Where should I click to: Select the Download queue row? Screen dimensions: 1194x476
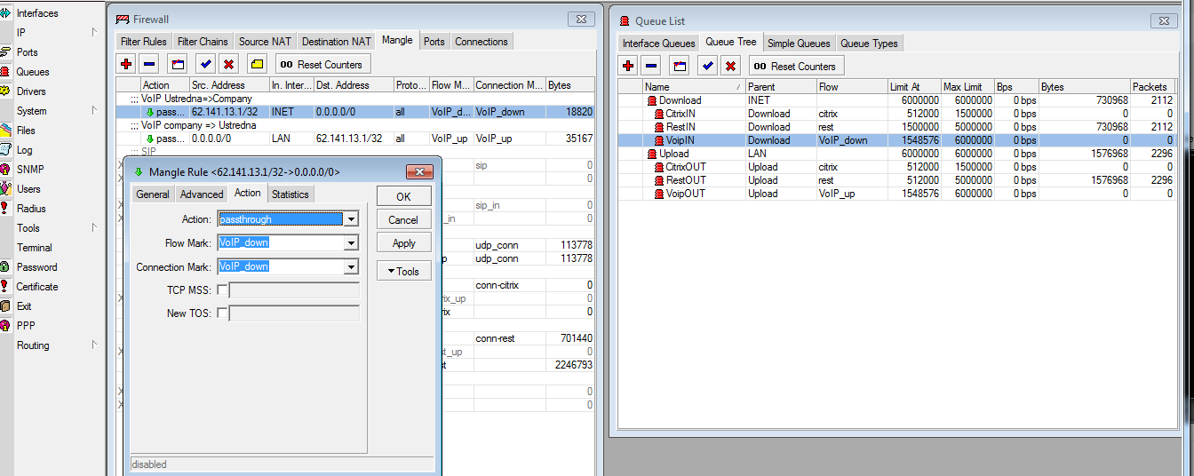pyautogui.click(x=896, y=100)
